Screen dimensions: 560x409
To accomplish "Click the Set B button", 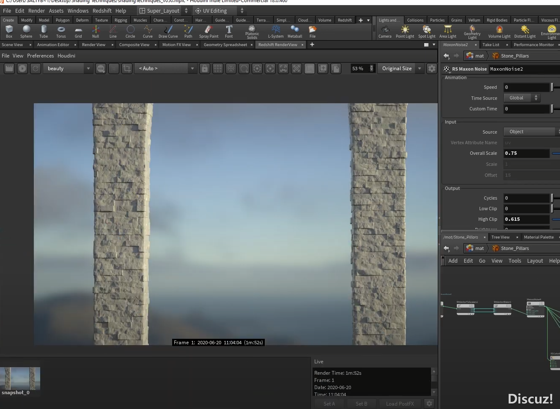I will point(361,404).
